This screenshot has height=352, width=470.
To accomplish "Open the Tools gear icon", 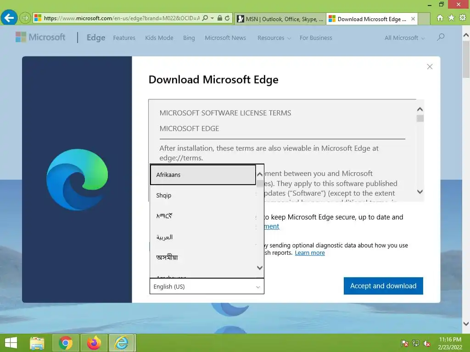I will tap(463, 18).
